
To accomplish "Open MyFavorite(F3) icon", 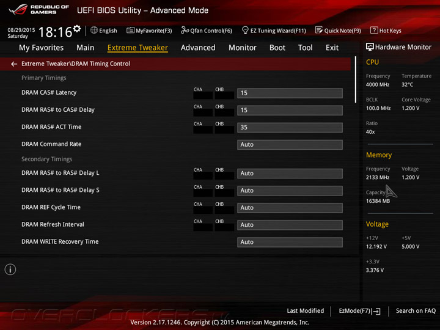I will click(130, 30).
